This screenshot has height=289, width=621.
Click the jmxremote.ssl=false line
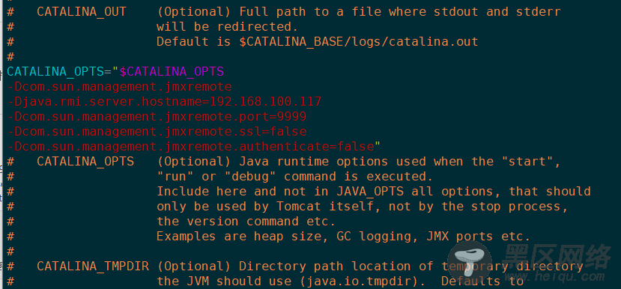click(x=157, y=132)
